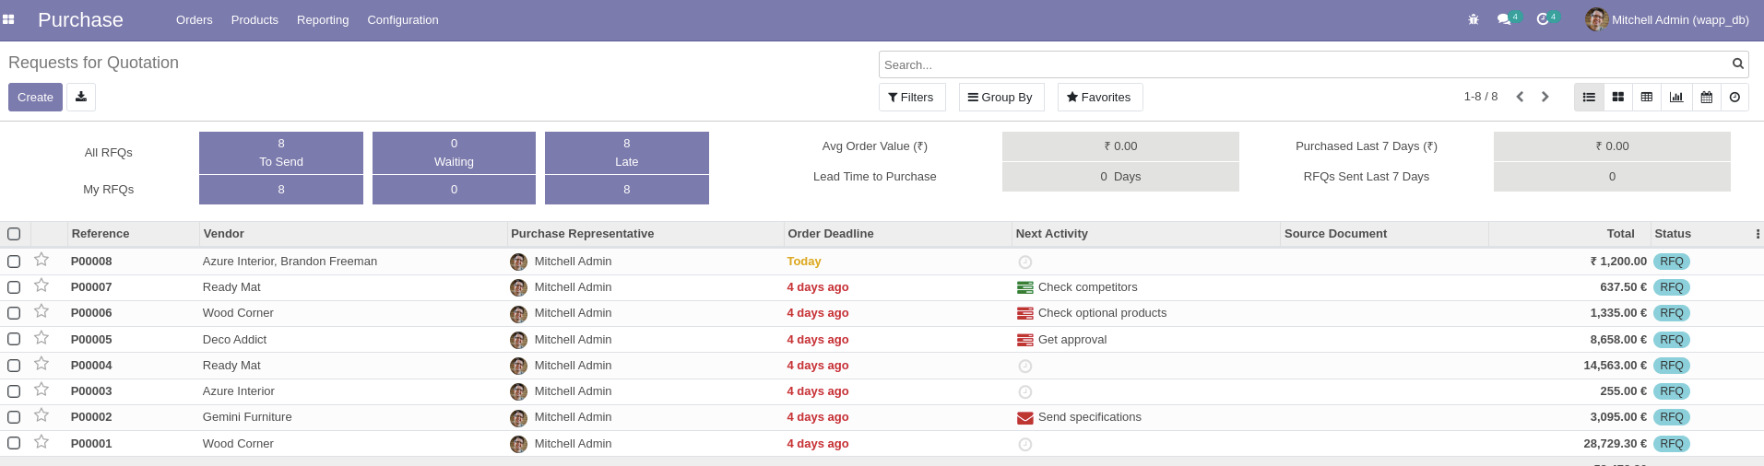Select all rows with header checkbox
Screen dimensions: 1764x466
coord(14,234)
